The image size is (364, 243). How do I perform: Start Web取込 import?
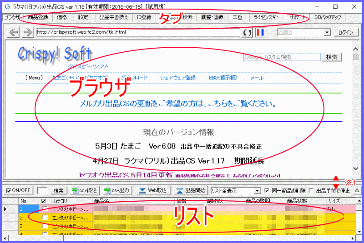click(x=153, y=191)
